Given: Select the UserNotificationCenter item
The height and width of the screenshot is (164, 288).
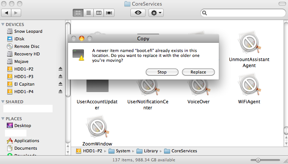Looking at the screenshot, I should [148, 94].
